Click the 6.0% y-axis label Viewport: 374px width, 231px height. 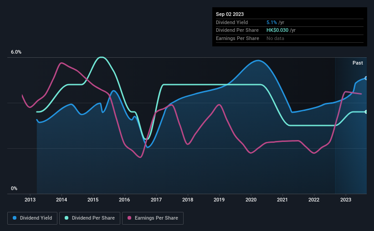tap(16, 52)
